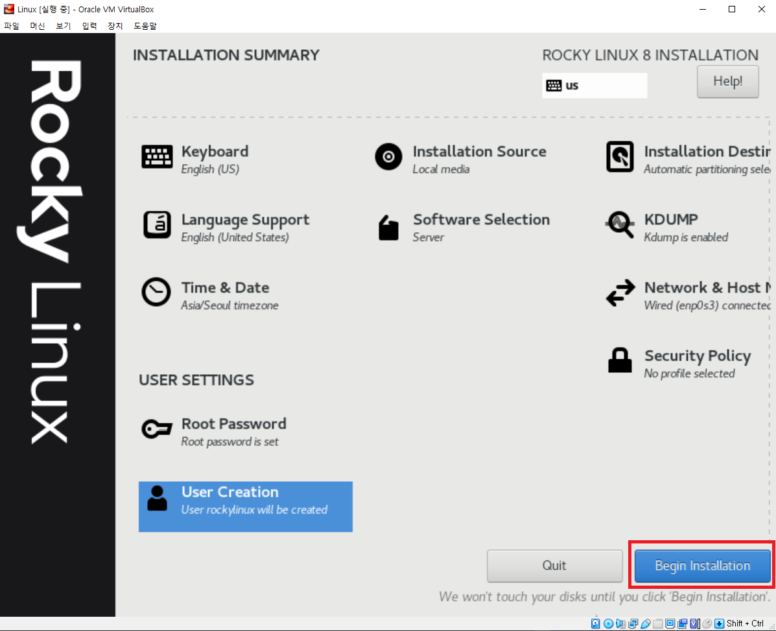Click the Time & Date clock icon
This screenshot has height=631, width=776.
[156, 292]
